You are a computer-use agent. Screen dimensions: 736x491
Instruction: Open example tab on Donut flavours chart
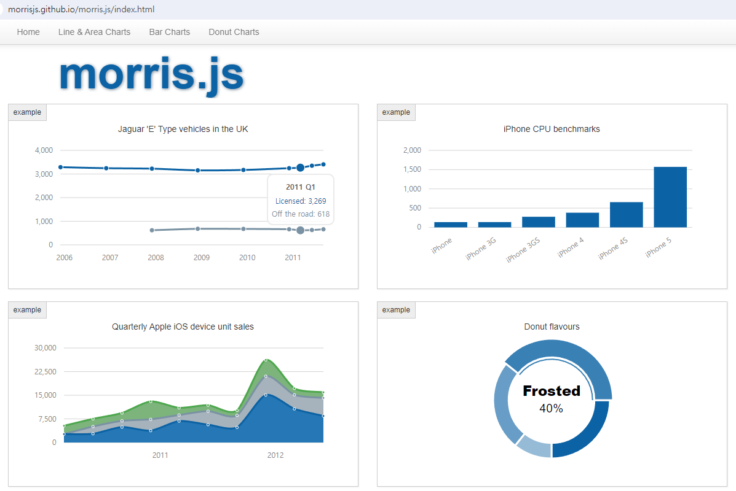click(396, 310)
